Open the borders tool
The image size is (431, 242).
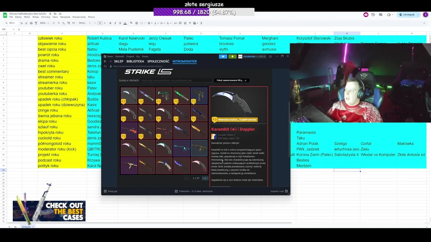coord(137,23)
